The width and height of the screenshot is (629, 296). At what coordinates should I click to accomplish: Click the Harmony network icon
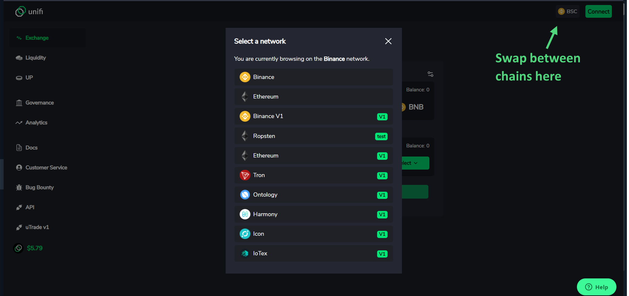[245, 214]
